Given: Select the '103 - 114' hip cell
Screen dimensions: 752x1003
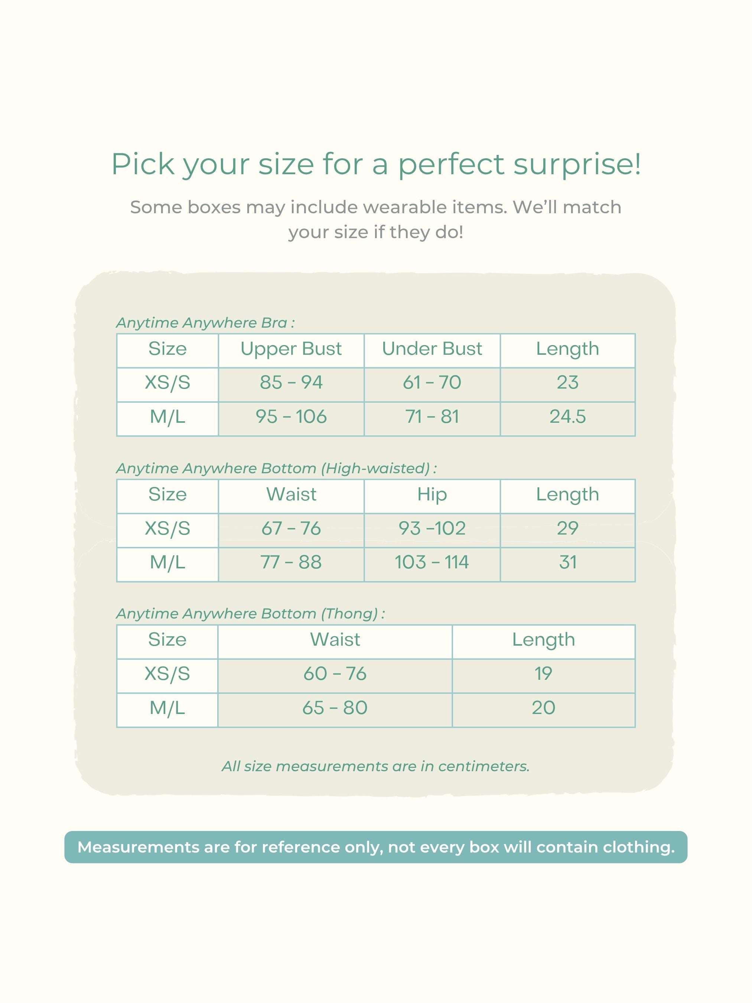Looking at the screenshot, I should click(432, 563).
